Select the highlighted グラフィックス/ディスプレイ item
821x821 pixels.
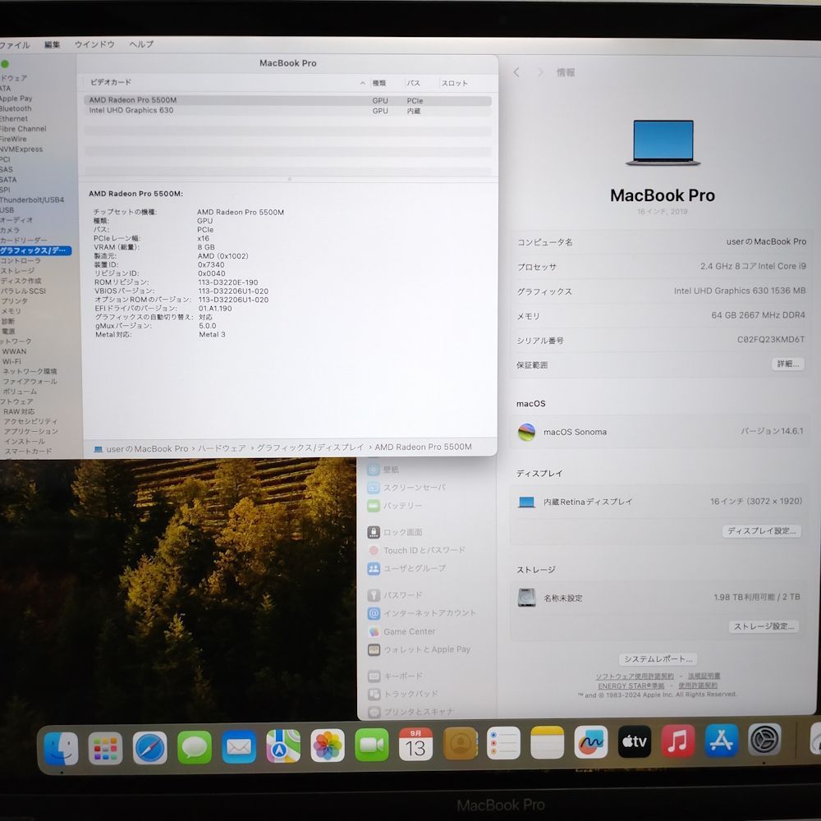click(x=35, y=250)
